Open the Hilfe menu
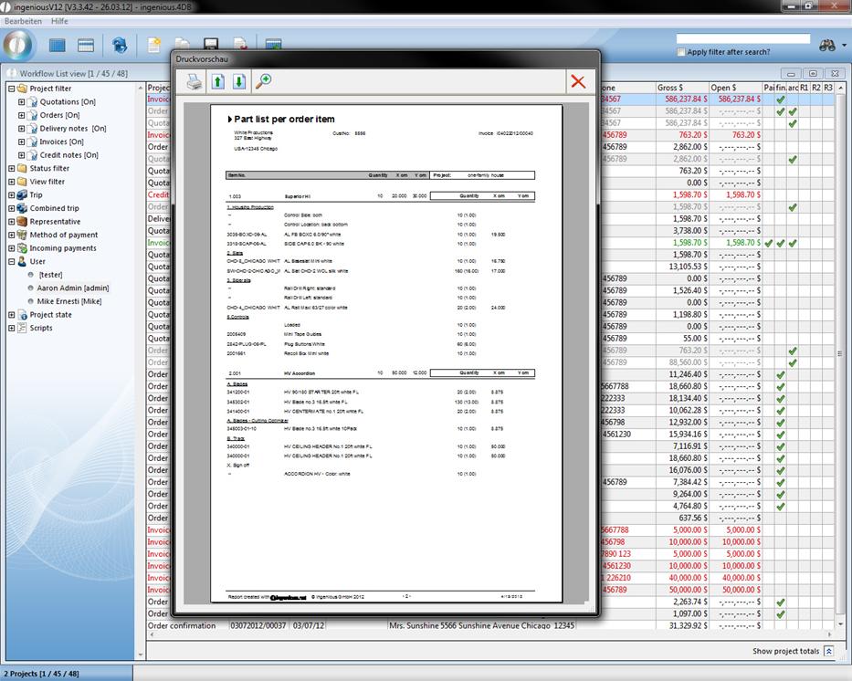 (59, 21)
